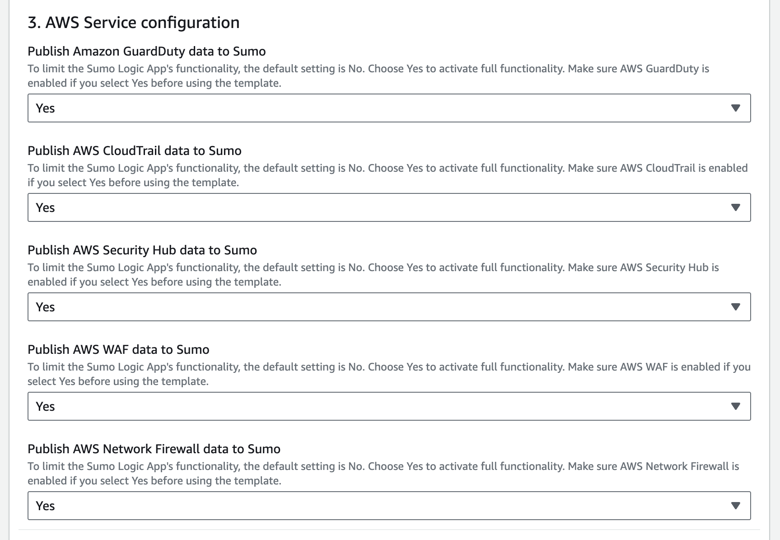The height and width of the screenshot is (540, 780).
Task: Open the Publish AWS WAF dropdown
Action: point(388,406)
